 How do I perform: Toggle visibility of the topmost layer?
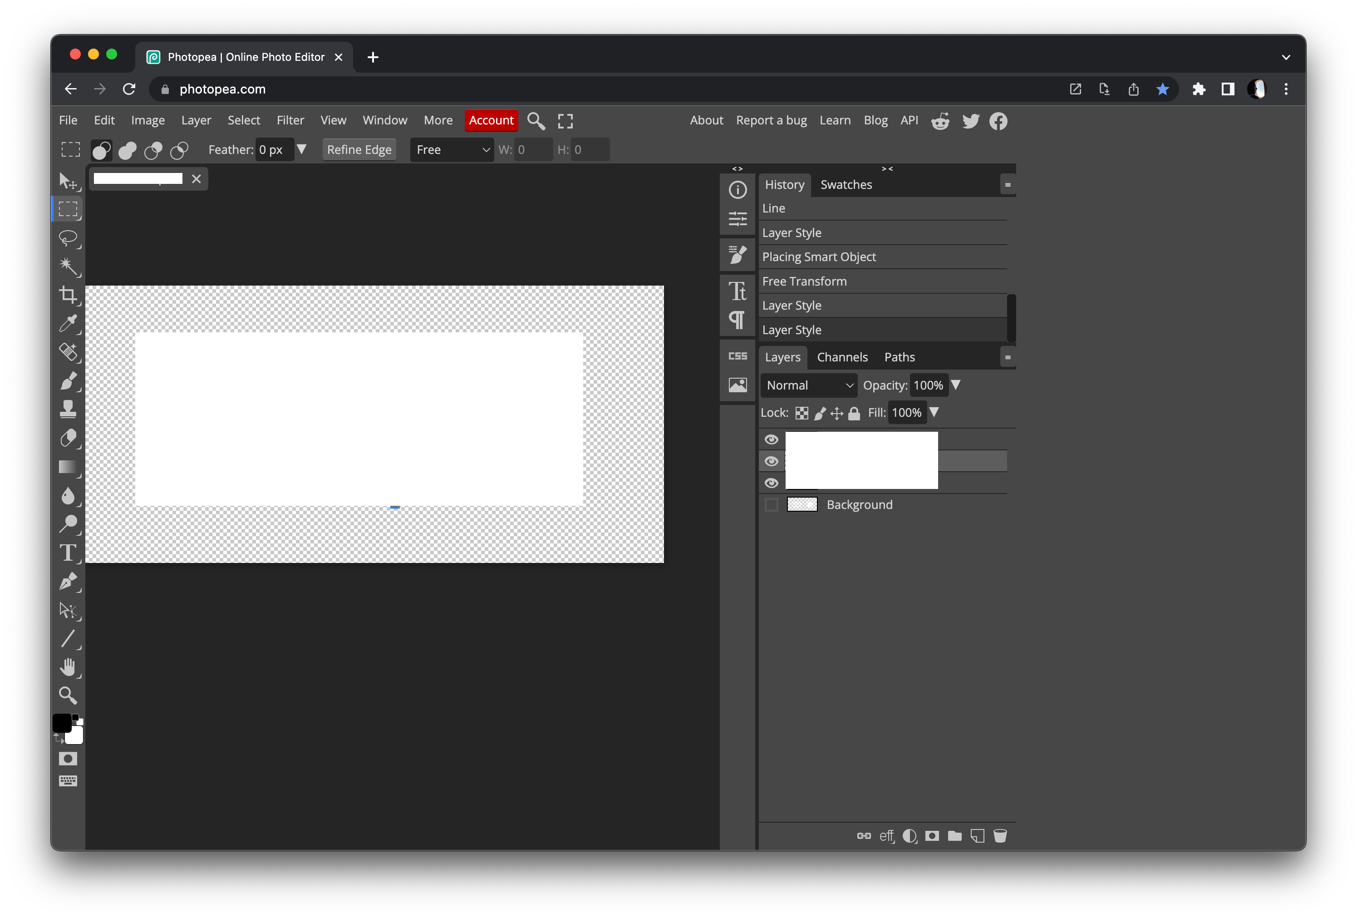772,440
